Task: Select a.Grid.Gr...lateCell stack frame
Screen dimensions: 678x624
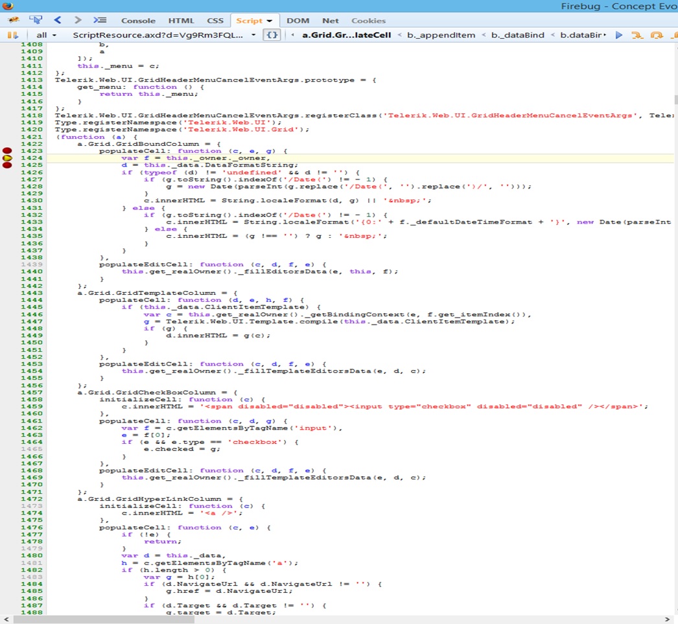Action: [346, 35]
